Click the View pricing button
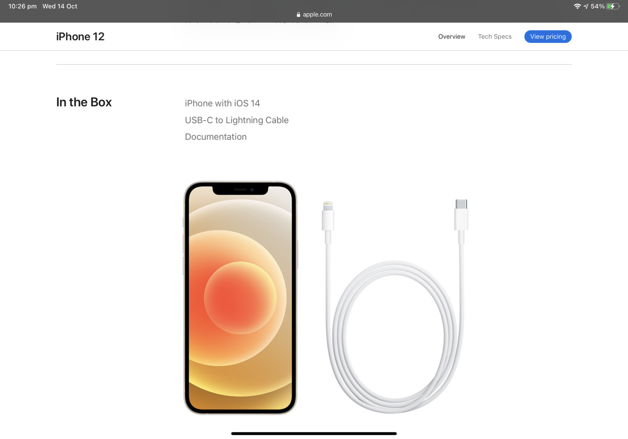This screenshot has height=439, width=628. 548,37
